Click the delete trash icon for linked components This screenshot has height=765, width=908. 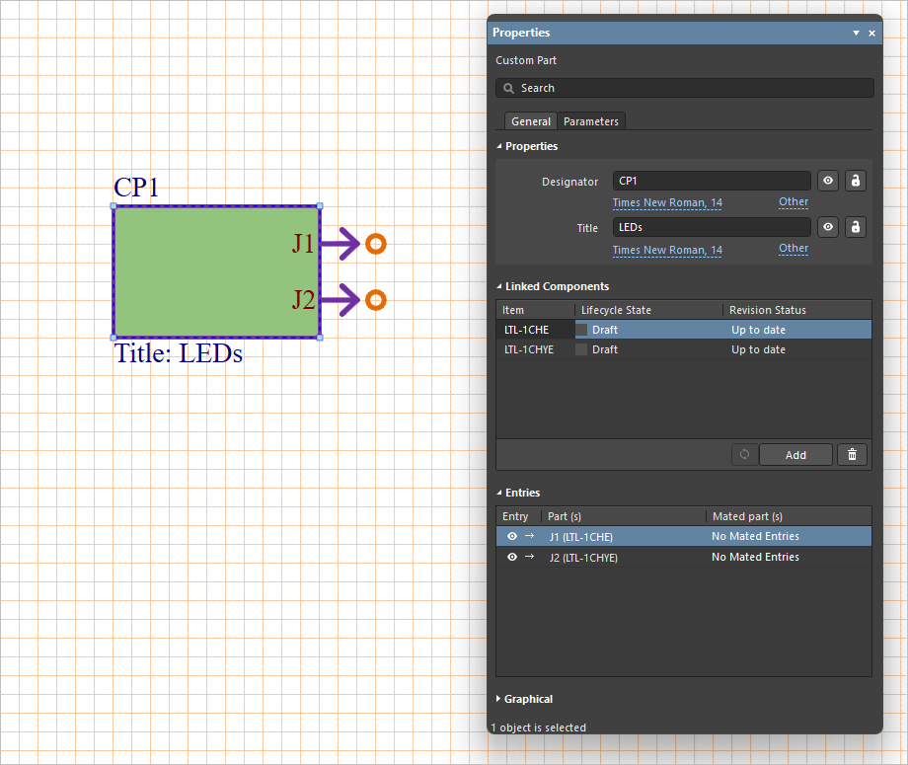[x=853, y=455]
